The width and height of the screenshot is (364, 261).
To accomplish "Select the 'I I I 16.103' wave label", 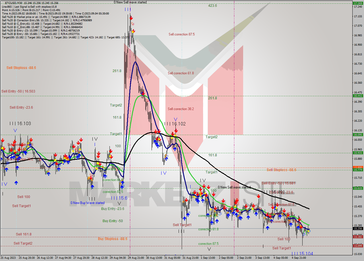I will pyautogui.click(x=20, y=123).
